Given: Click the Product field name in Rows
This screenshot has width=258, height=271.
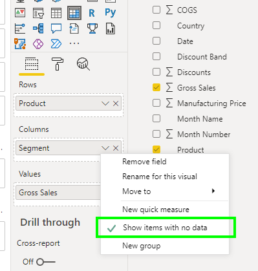Looking at the screenshot, I should 32,103.
